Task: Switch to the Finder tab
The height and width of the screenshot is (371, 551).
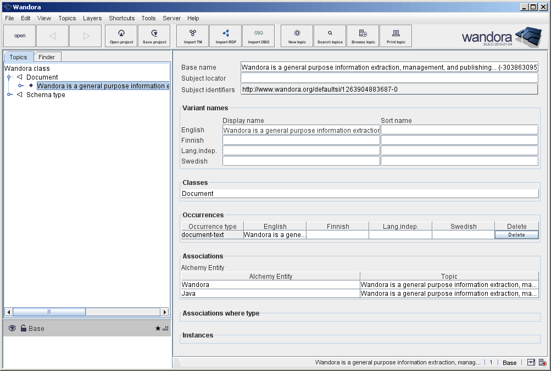Action: pos(47,57)
